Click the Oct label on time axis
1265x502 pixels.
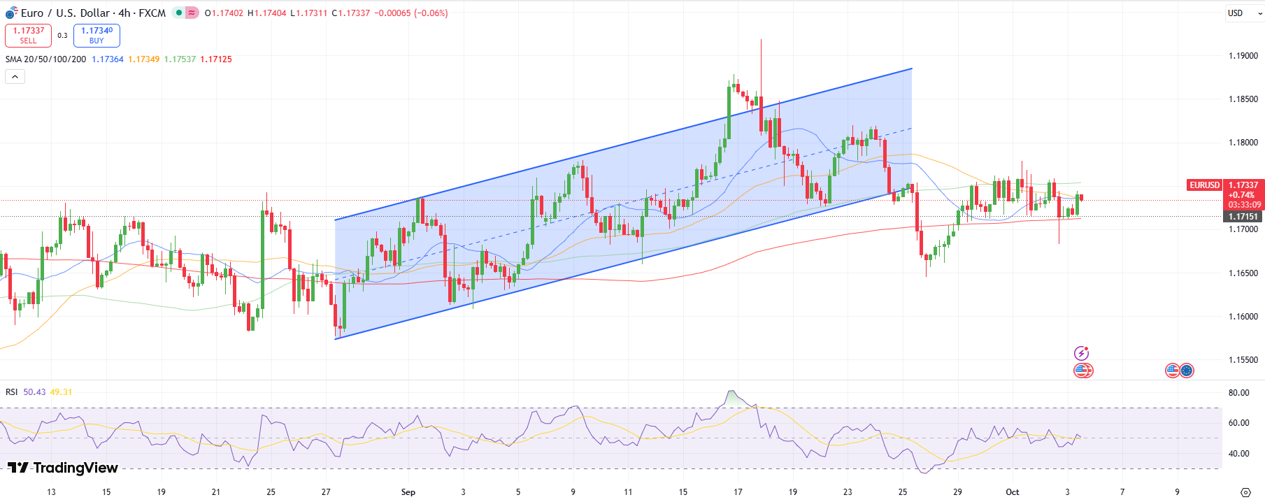click(1012, 492)
